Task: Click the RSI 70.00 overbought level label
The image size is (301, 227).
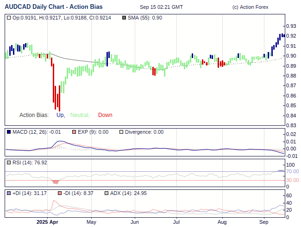Action: 292,172
